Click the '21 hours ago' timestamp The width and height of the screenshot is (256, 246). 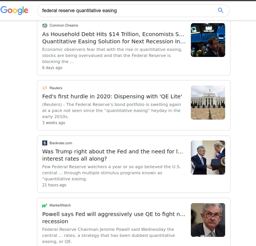pyautogui.click(x=54, y=185)
